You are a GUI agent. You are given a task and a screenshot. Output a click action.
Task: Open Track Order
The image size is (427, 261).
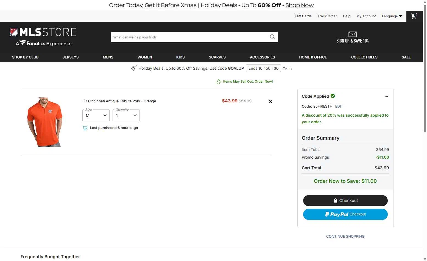[x=327, y=16]
